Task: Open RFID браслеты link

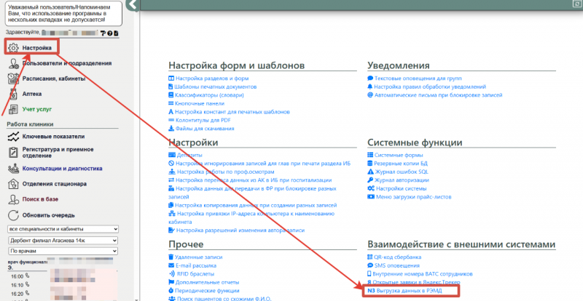Action: pyautogui.click(x=195, y=274)
